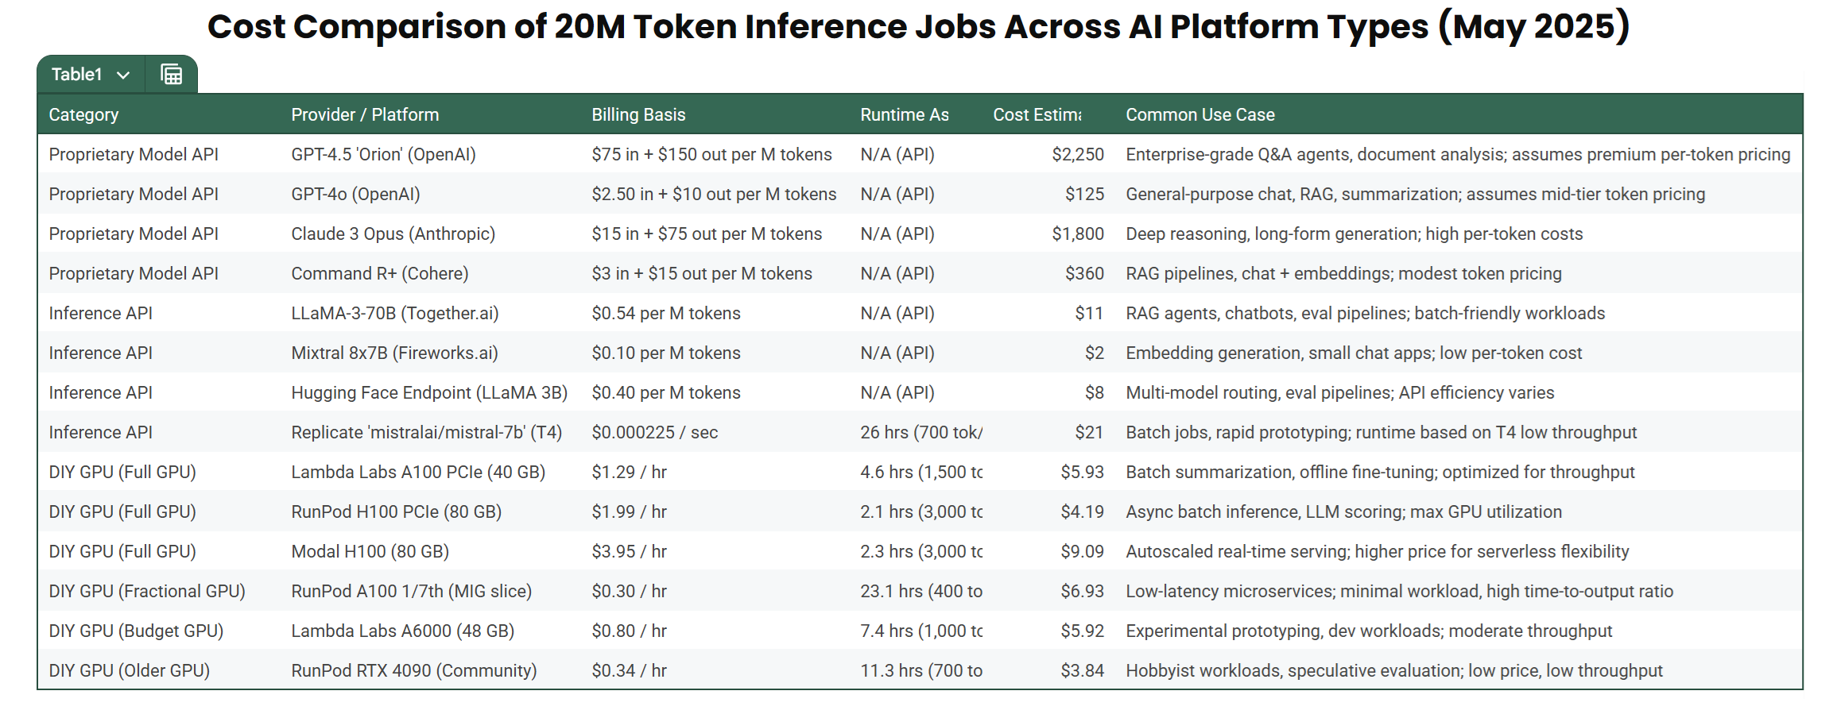The height and width of the screenshot is (714, 1837).
Task: Click the $3 in + $15 out billing cell
Action: [x=702, y=273]
